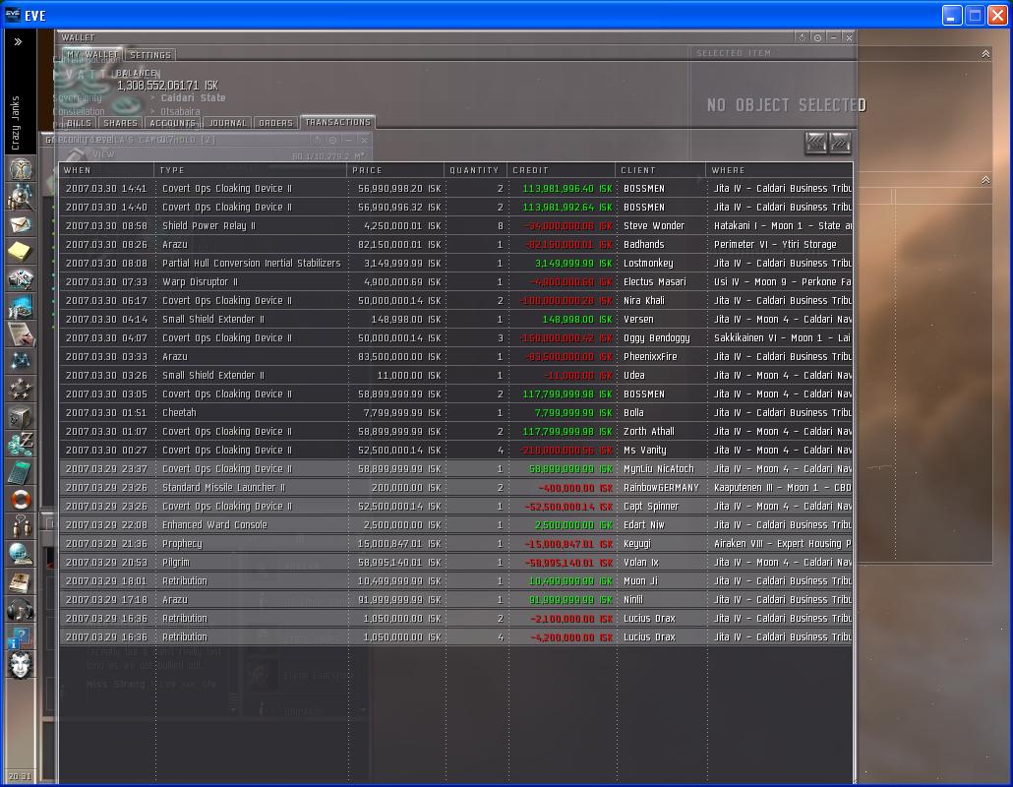Sort by the When column header
Viewport: 1013px width, 787px height.
[x=106, y=170]
